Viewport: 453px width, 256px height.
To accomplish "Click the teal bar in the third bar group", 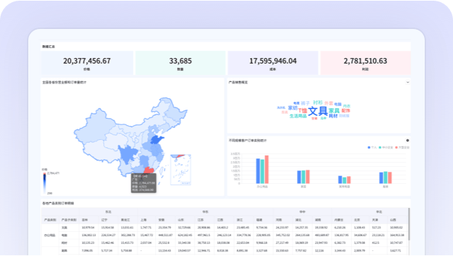I will point(345,180).
